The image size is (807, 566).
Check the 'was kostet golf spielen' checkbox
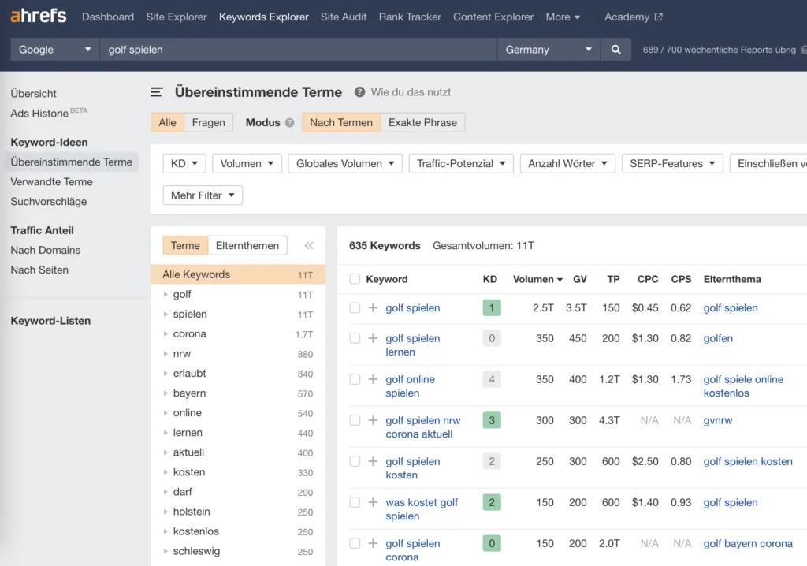[x=355, y=502]
